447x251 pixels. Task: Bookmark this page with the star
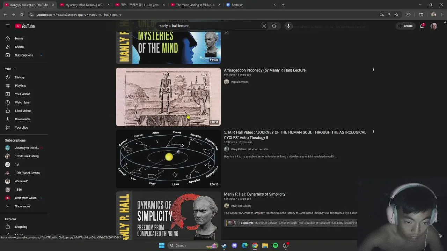[397, 15]
